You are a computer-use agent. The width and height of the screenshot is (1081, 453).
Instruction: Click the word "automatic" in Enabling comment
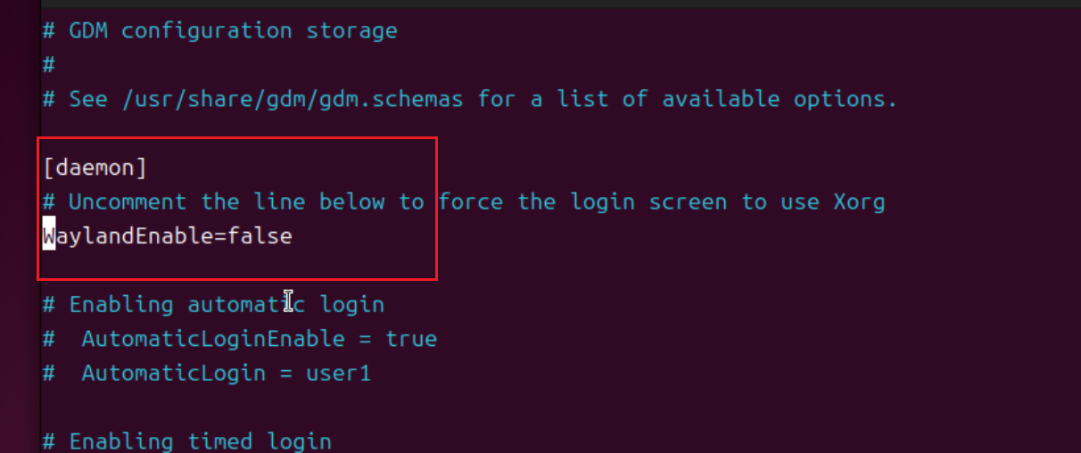click(246, 304)
